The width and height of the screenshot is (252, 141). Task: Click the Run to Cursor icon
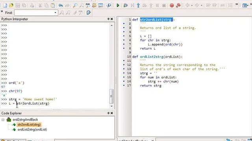point(132,5)
